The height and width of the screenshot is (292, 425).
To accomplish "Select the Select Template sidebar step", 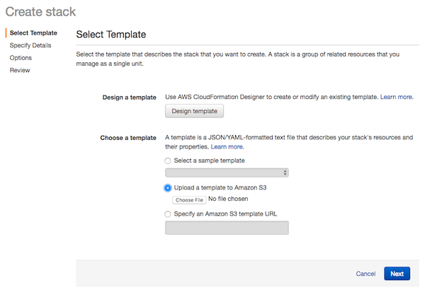I will coord(33,33).
